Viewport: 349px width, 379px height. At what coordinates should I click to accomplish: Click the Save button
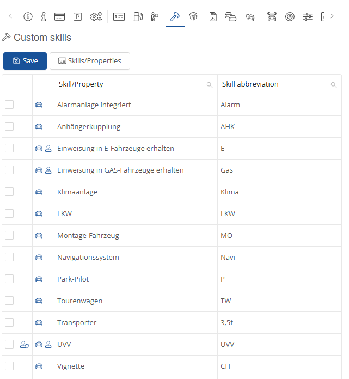click(25, 61)
